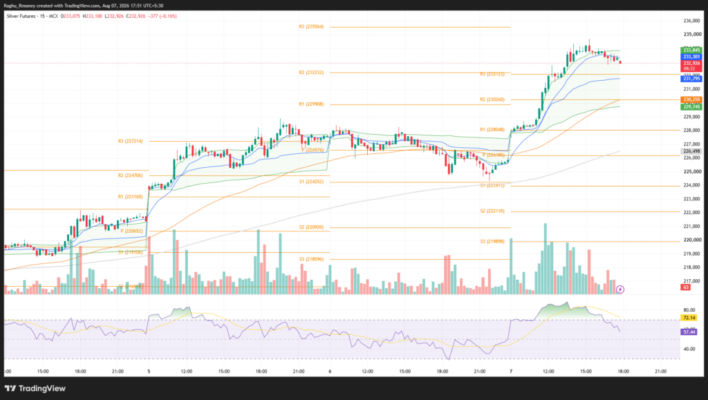Select the low value L232,926
708x400 pixels.
click(x=114, y=16)
